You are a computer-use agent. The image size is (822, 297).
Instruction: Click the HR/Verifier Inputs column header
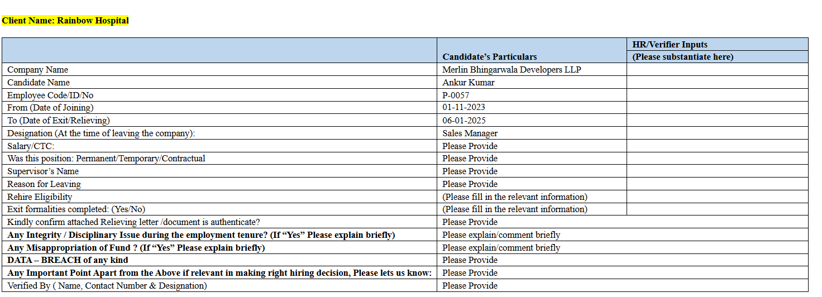pyautogui.click(x=670, y=44)
